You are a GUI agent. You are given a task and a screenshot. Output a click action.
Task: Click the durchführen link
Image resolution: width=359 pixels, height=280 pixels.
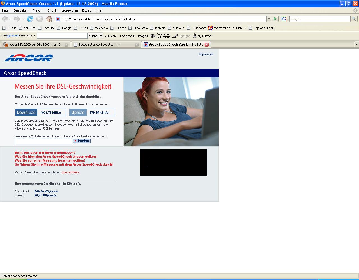(x=70, y=172)
